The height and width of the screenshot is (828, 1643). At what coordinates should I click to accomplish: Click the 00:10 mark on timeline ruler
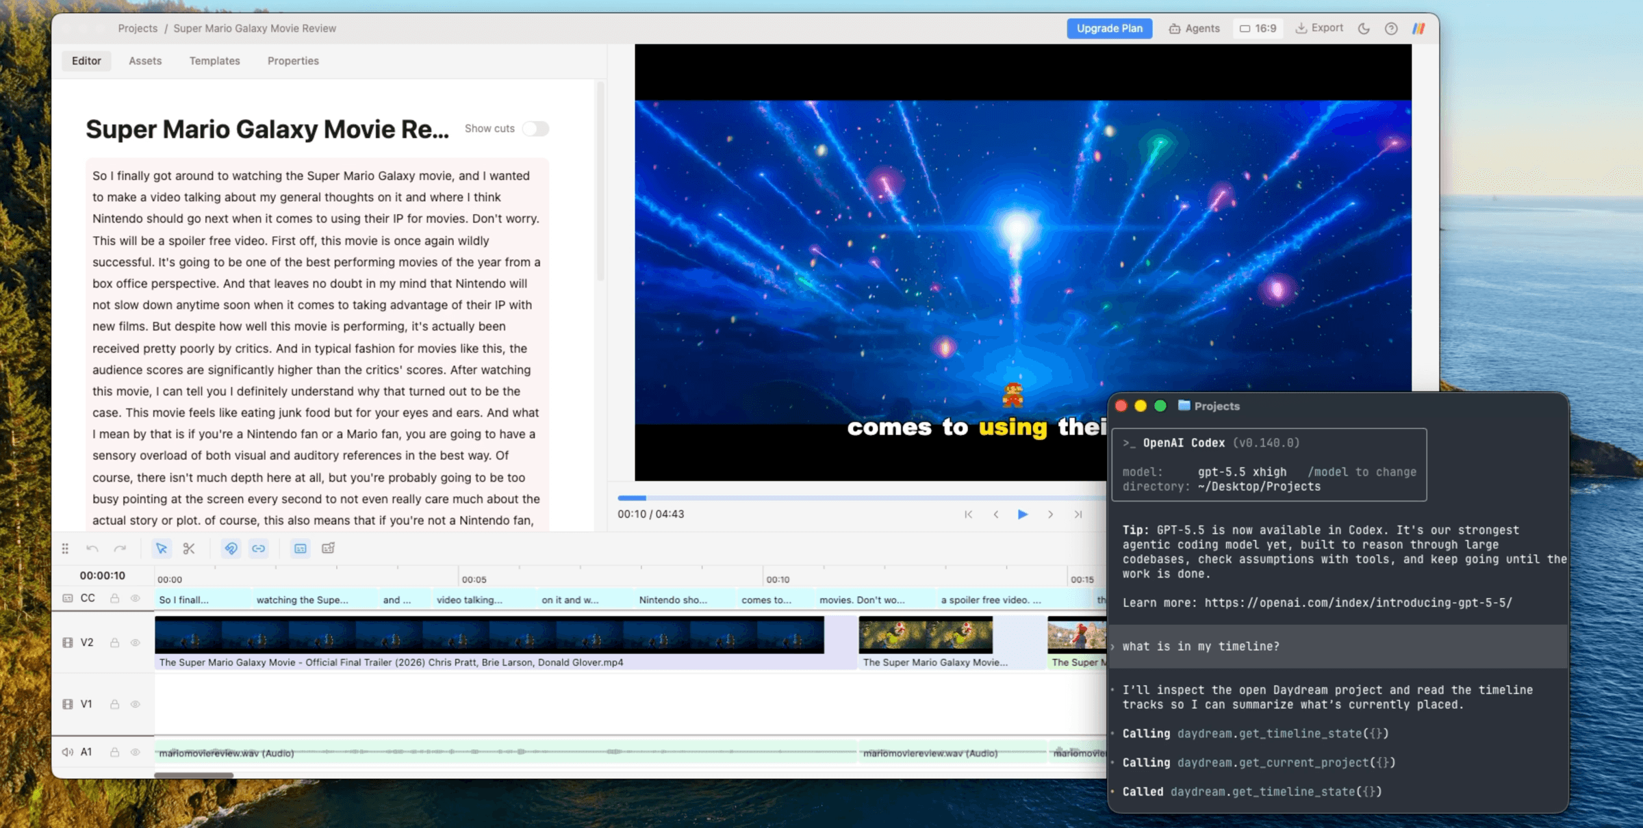(x=778, y=580)
